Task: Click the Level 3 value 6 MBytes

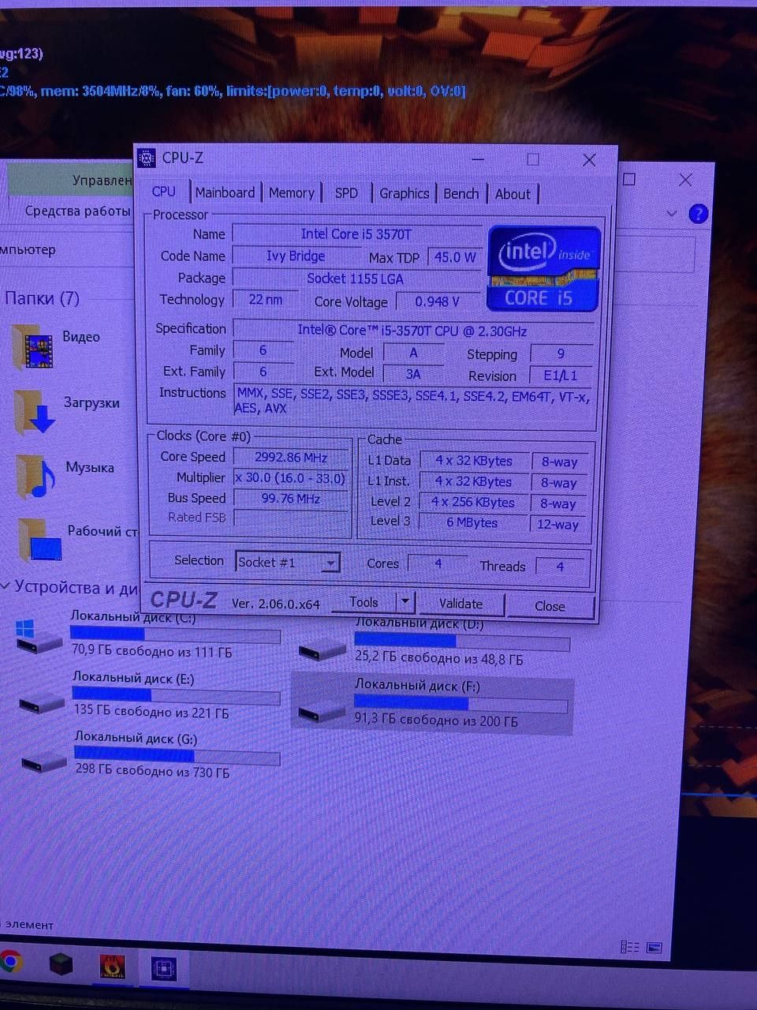Action: pyautogui.click(x=472, y=522)
